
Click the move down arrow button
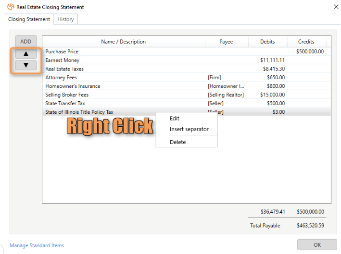tap(26, 65)
